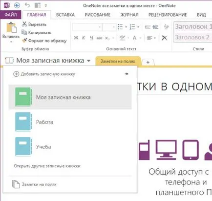Toggle strikethrough abc button
Image resolution: width=212 pixels, height=201 pixels.
[99, 38]
